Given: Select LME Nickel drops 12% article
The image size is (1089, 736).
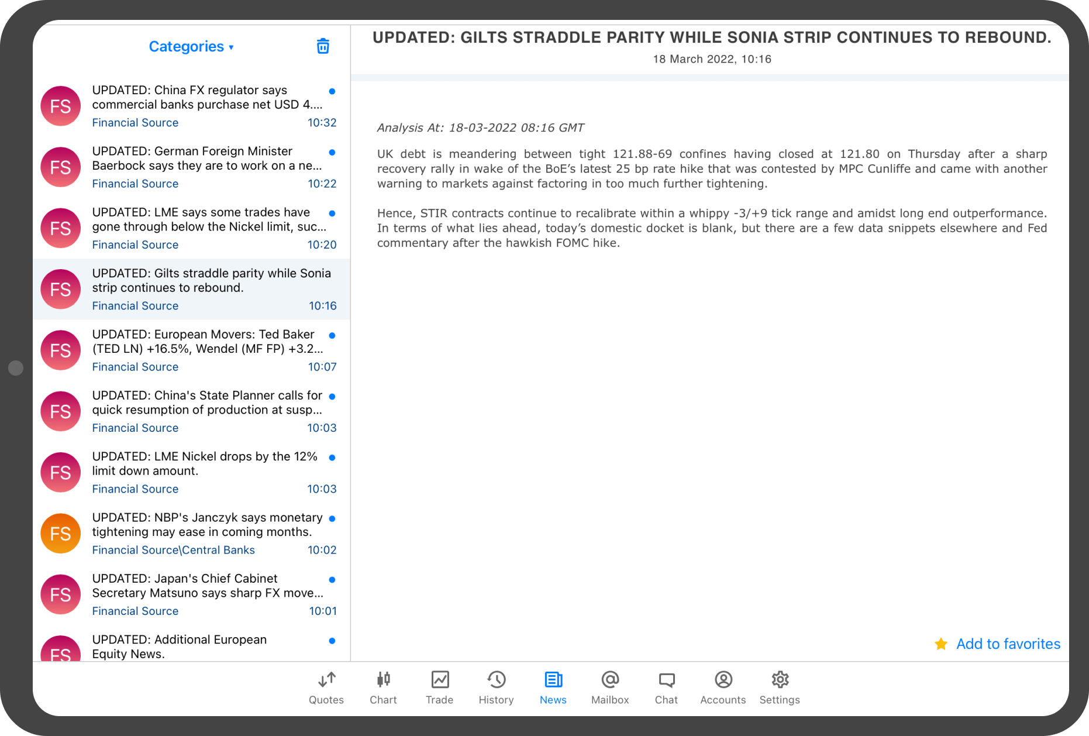Looking at the screenshot, I should tap(205, 464).
